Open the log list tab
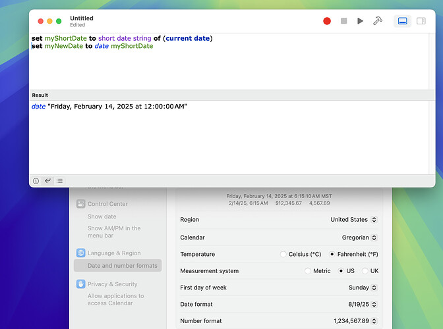 tap(59, 181)
